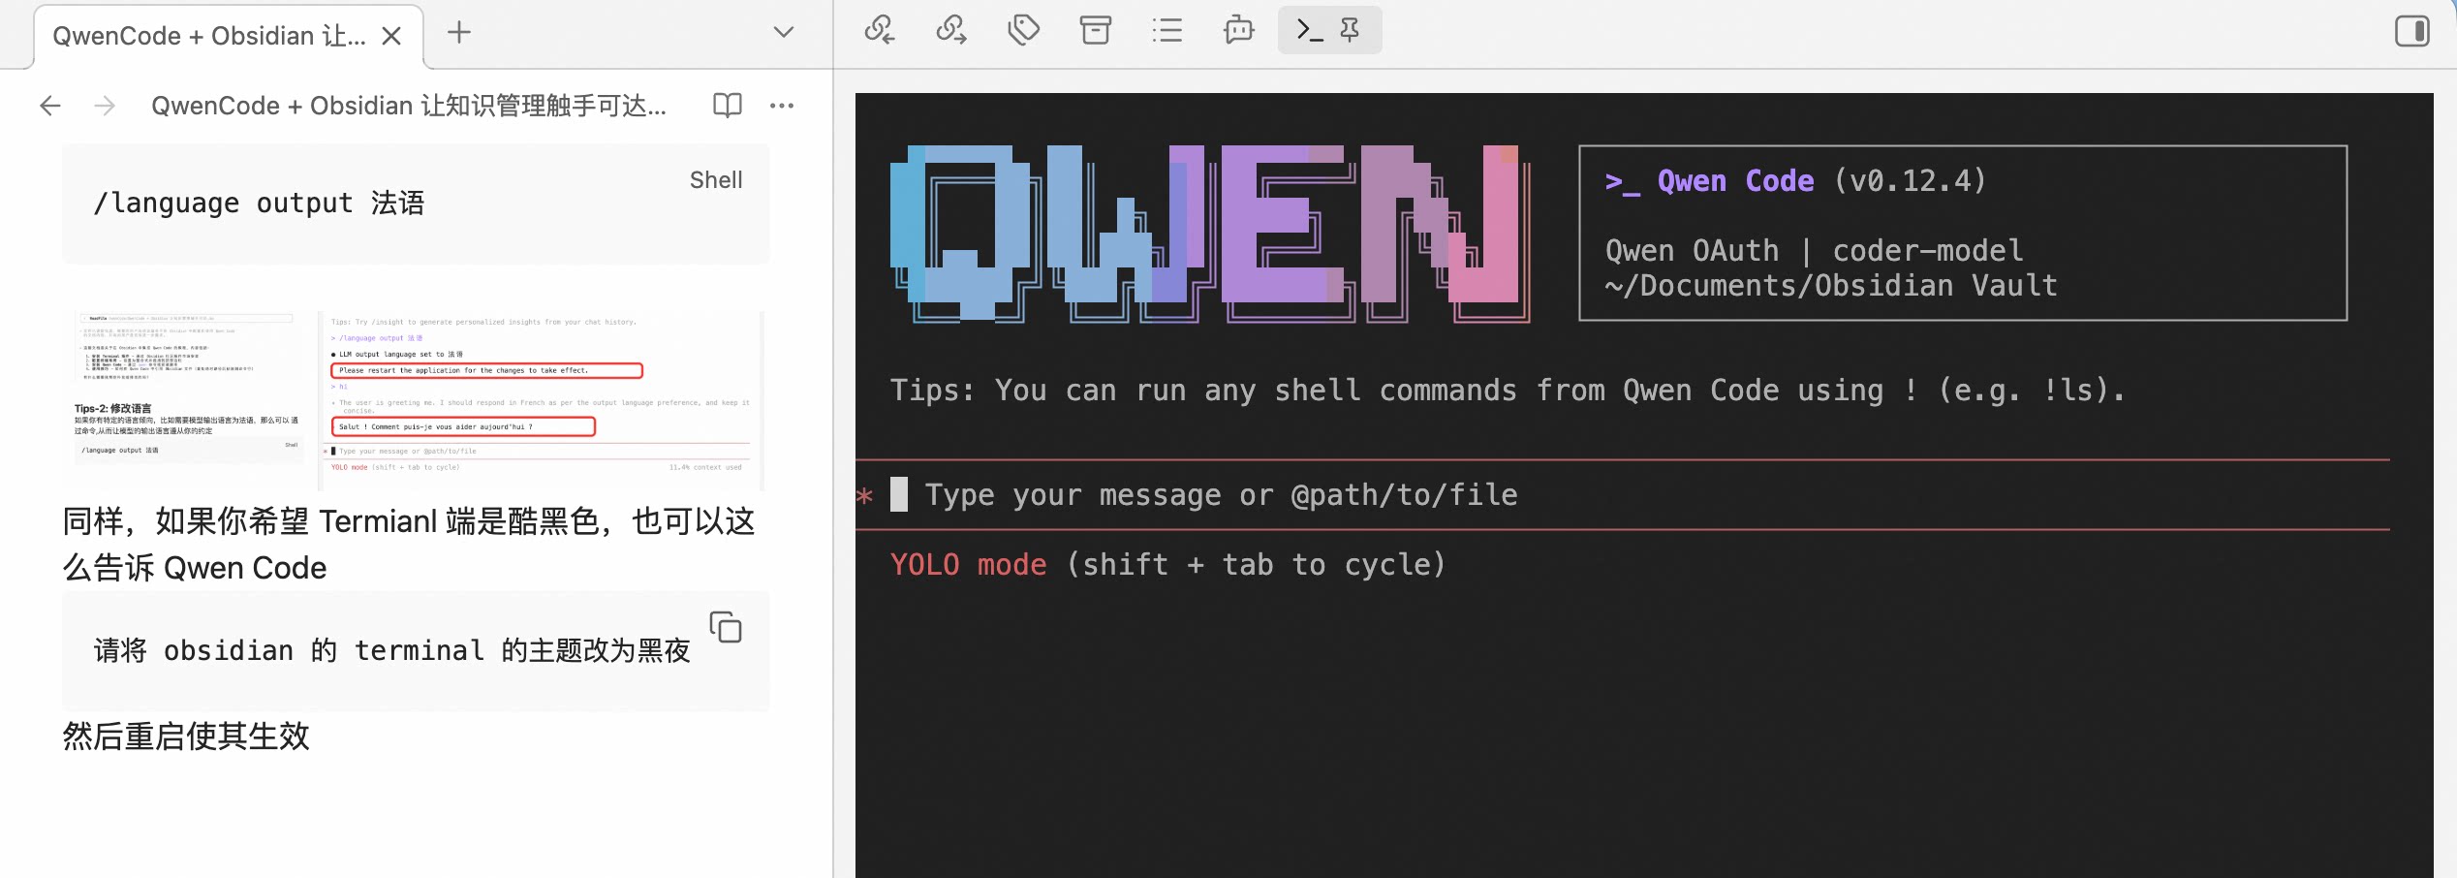Navigate forward with the right arrow
This screenshot has height=878, width=2457.
point(105,106)
